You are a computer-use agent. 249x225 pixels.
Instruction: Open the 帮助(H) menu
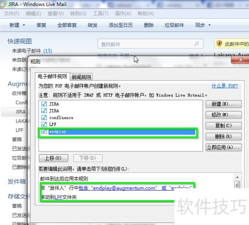pyautogui.click(x=145, y=13)
